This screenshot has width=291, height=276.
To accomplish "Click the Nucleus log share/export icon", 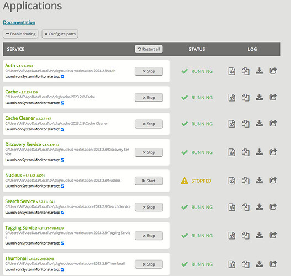I will click(273, 181).
